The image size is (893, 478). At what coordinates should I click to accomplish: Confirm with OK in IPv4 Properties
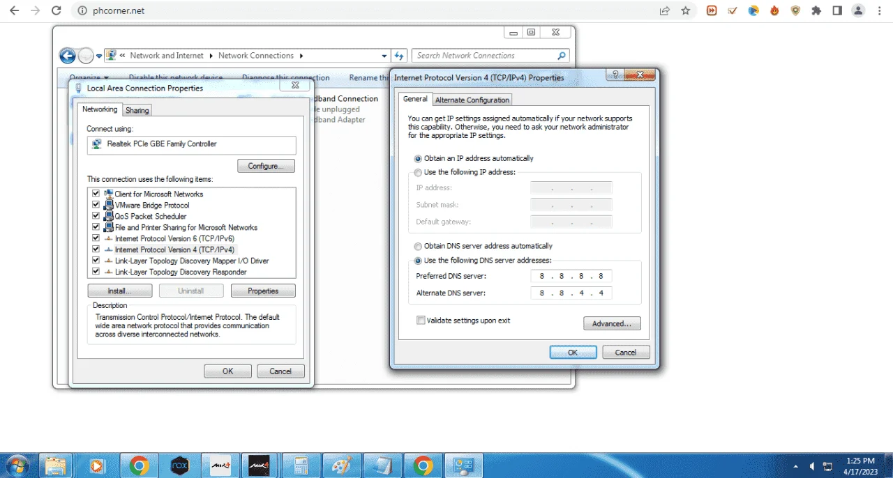coord(573,352)
